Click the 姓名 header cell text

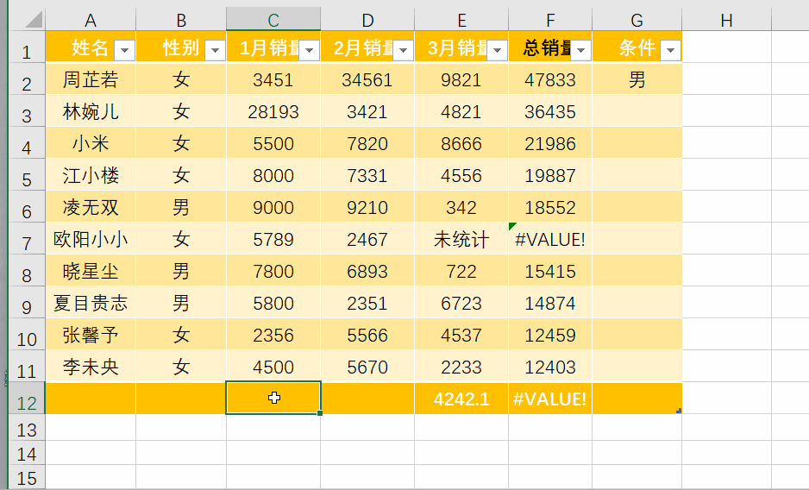(x=90, y=47)
